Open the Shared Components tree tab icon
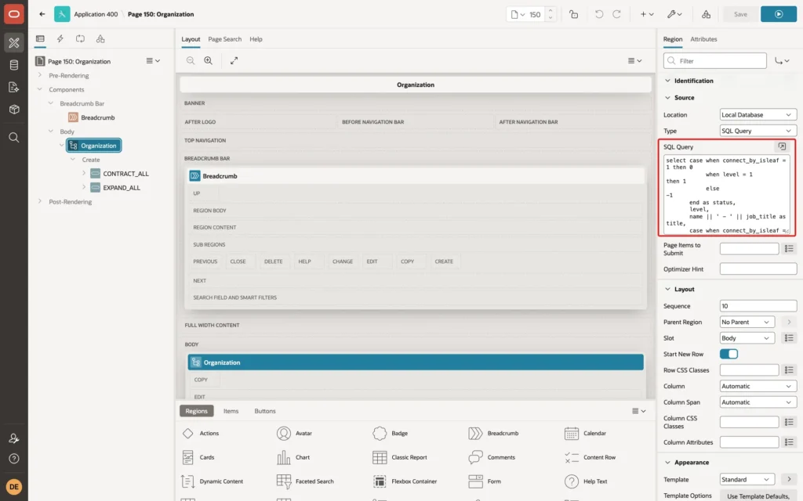 (x=100, y=39)
